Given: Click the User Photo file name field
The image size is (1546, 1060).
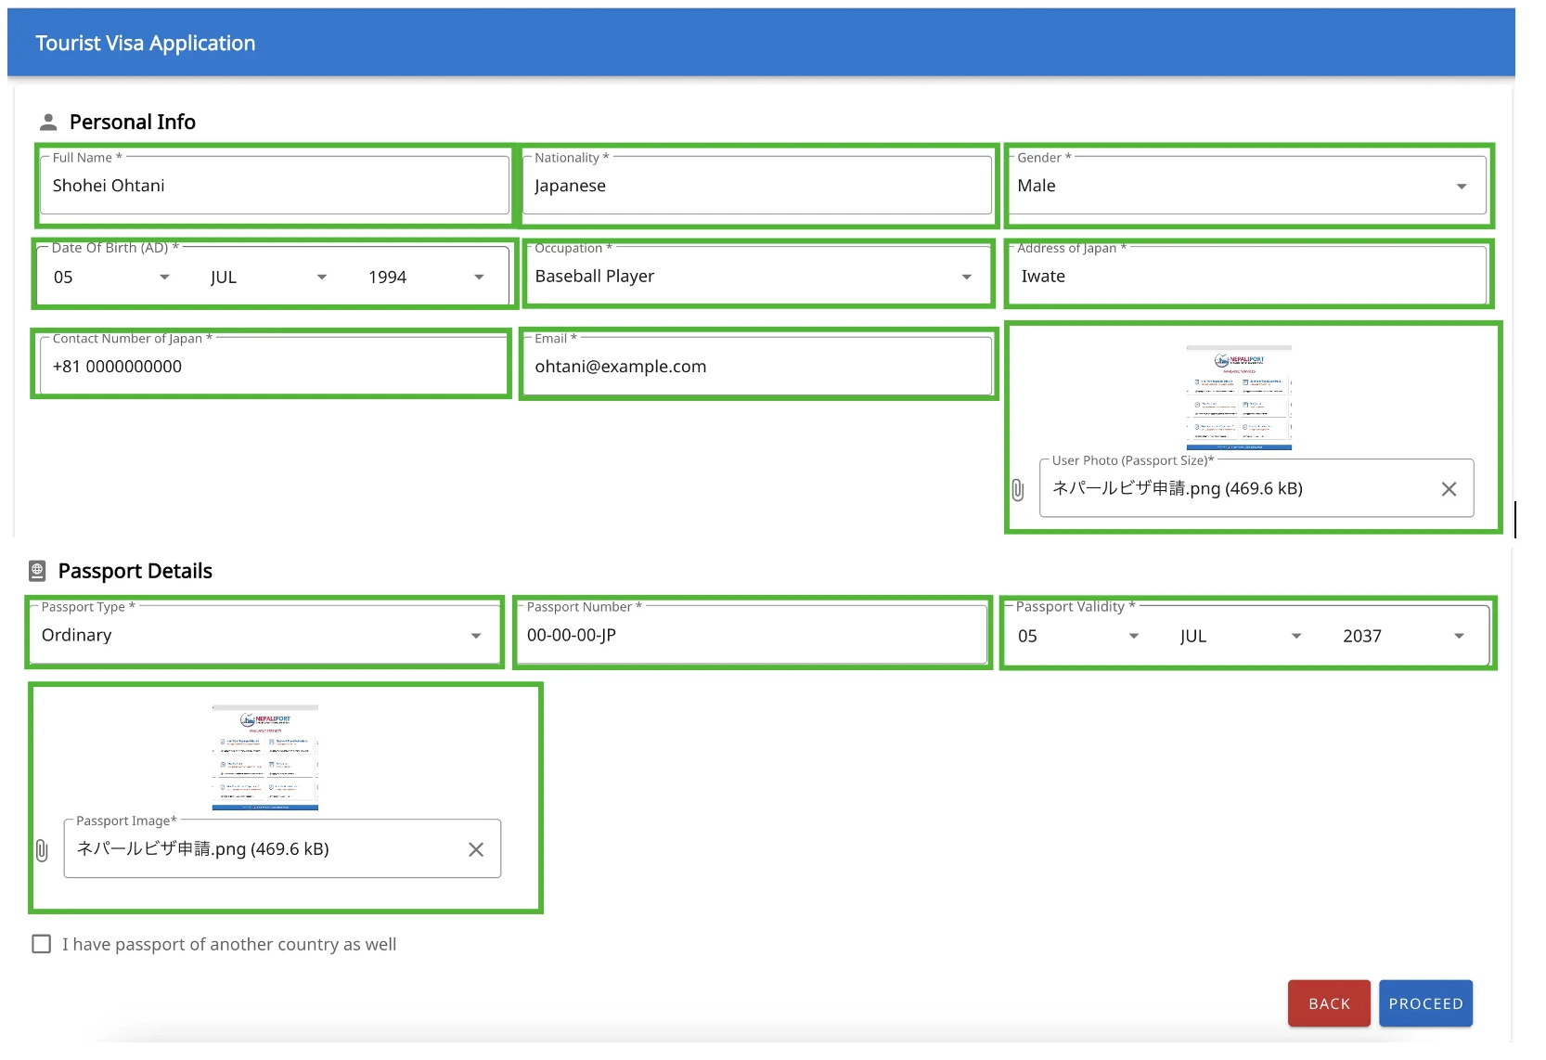Looking at the screenshot, I should [1256, 488].
